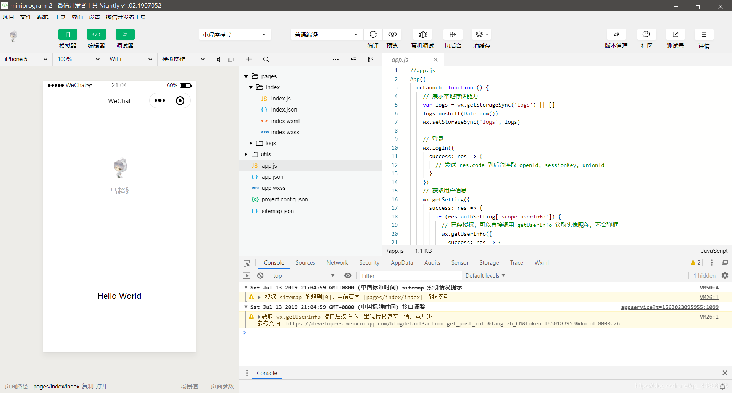Open the community chat icon
Screen dimensions: 732x393
coord(647,34)
